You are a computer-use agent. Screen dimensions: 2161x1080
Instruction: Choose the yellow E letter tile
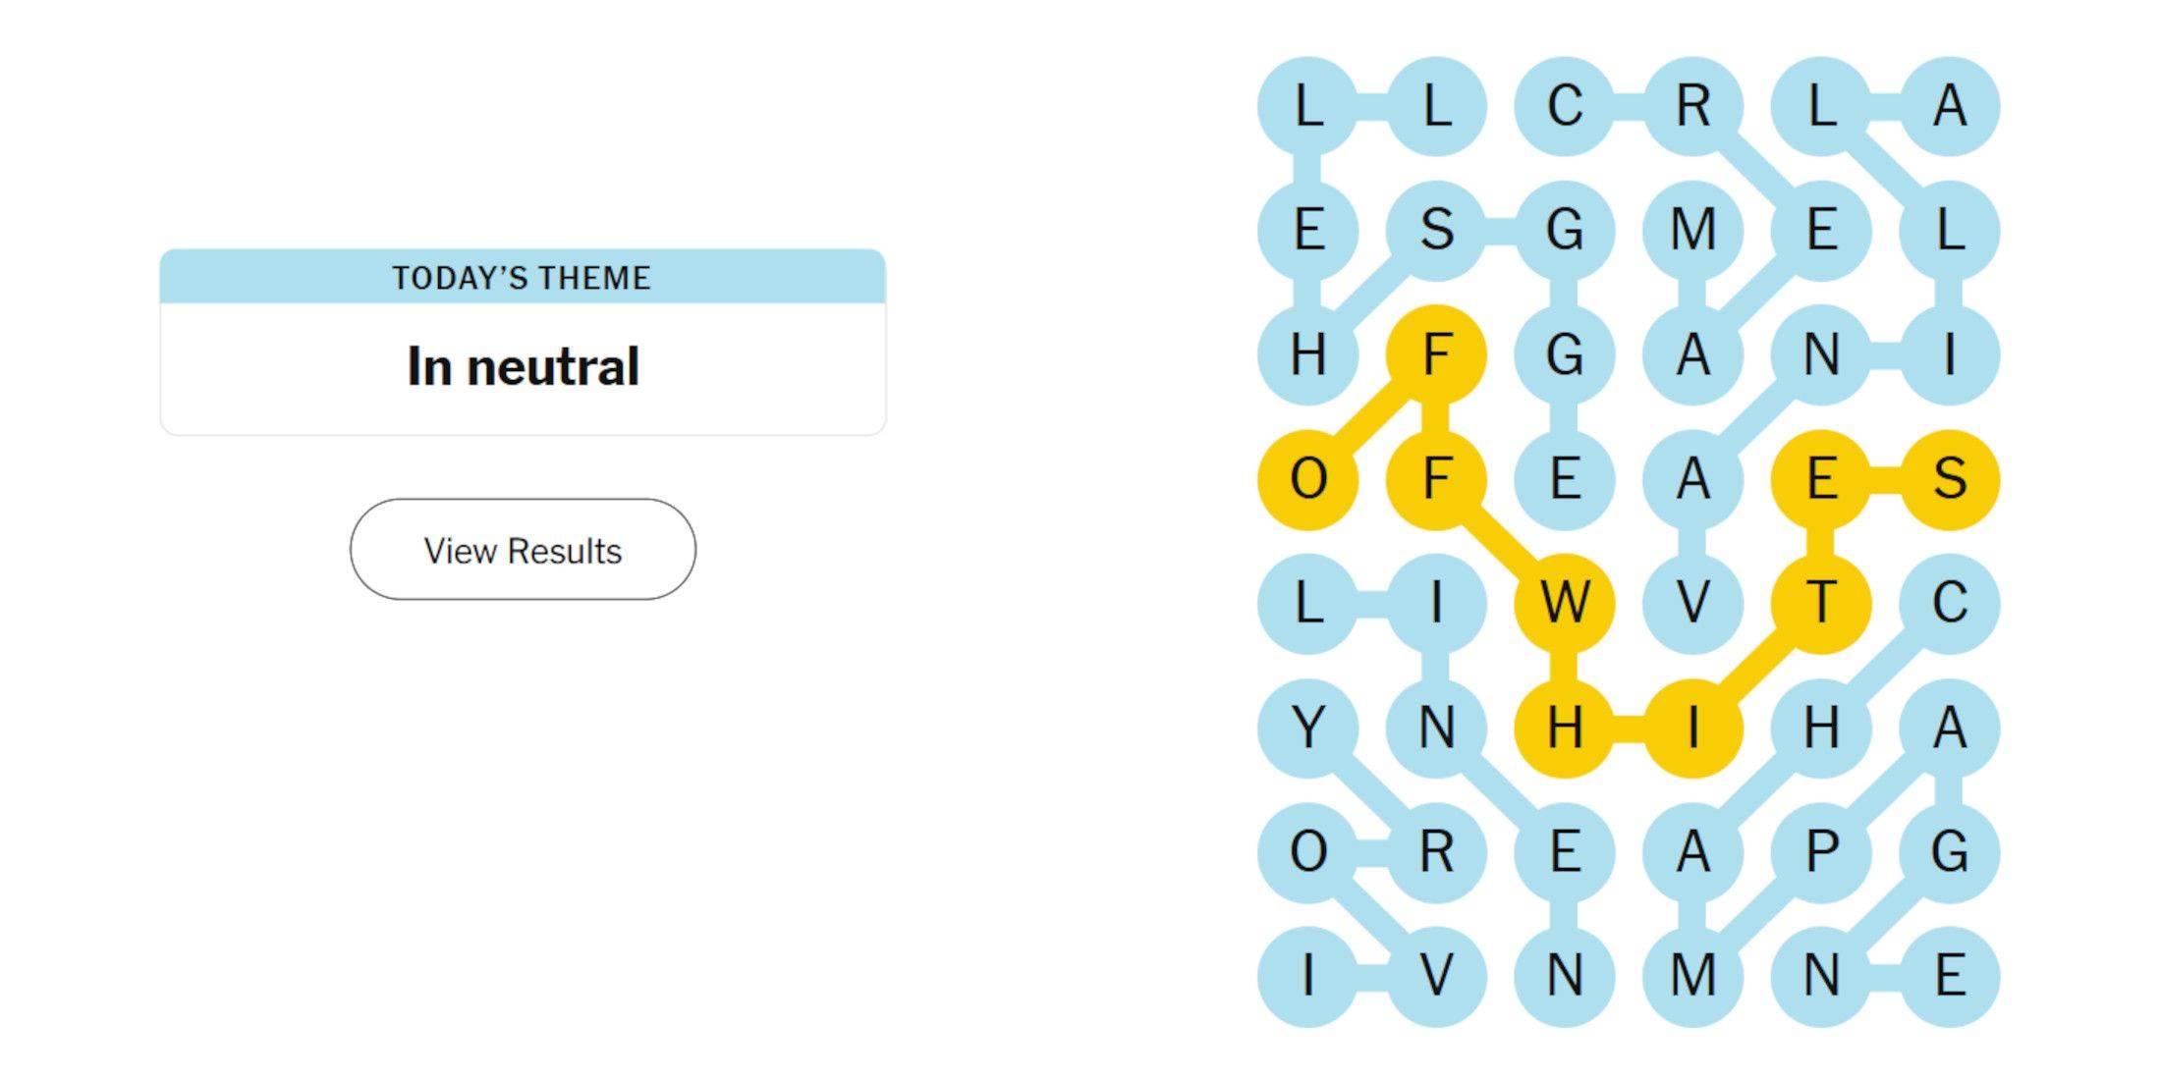coord(1820,479)
